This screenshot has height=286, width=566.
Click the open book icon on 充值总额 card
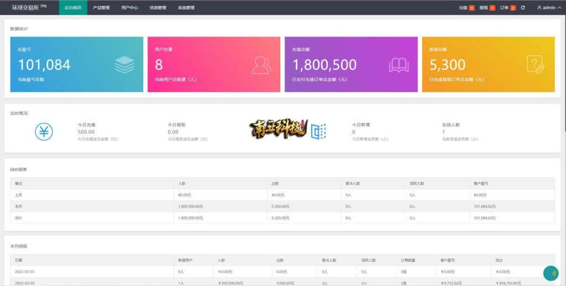point(399,65)
